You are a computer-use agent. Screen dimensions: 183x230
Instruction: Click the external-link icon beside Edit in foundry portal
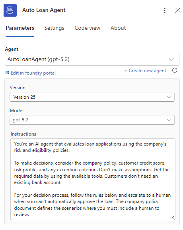point(7,73)
